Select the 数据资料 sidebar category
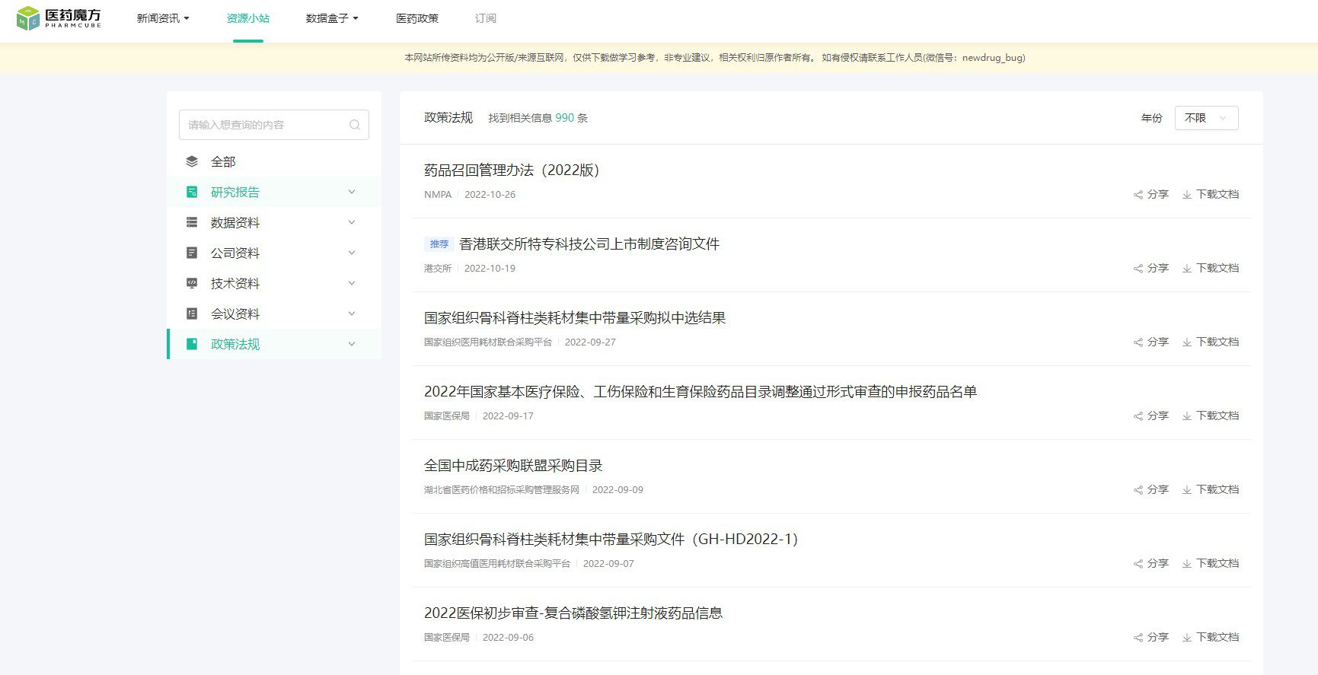The image size is (1318, 675). pos(274,222)
